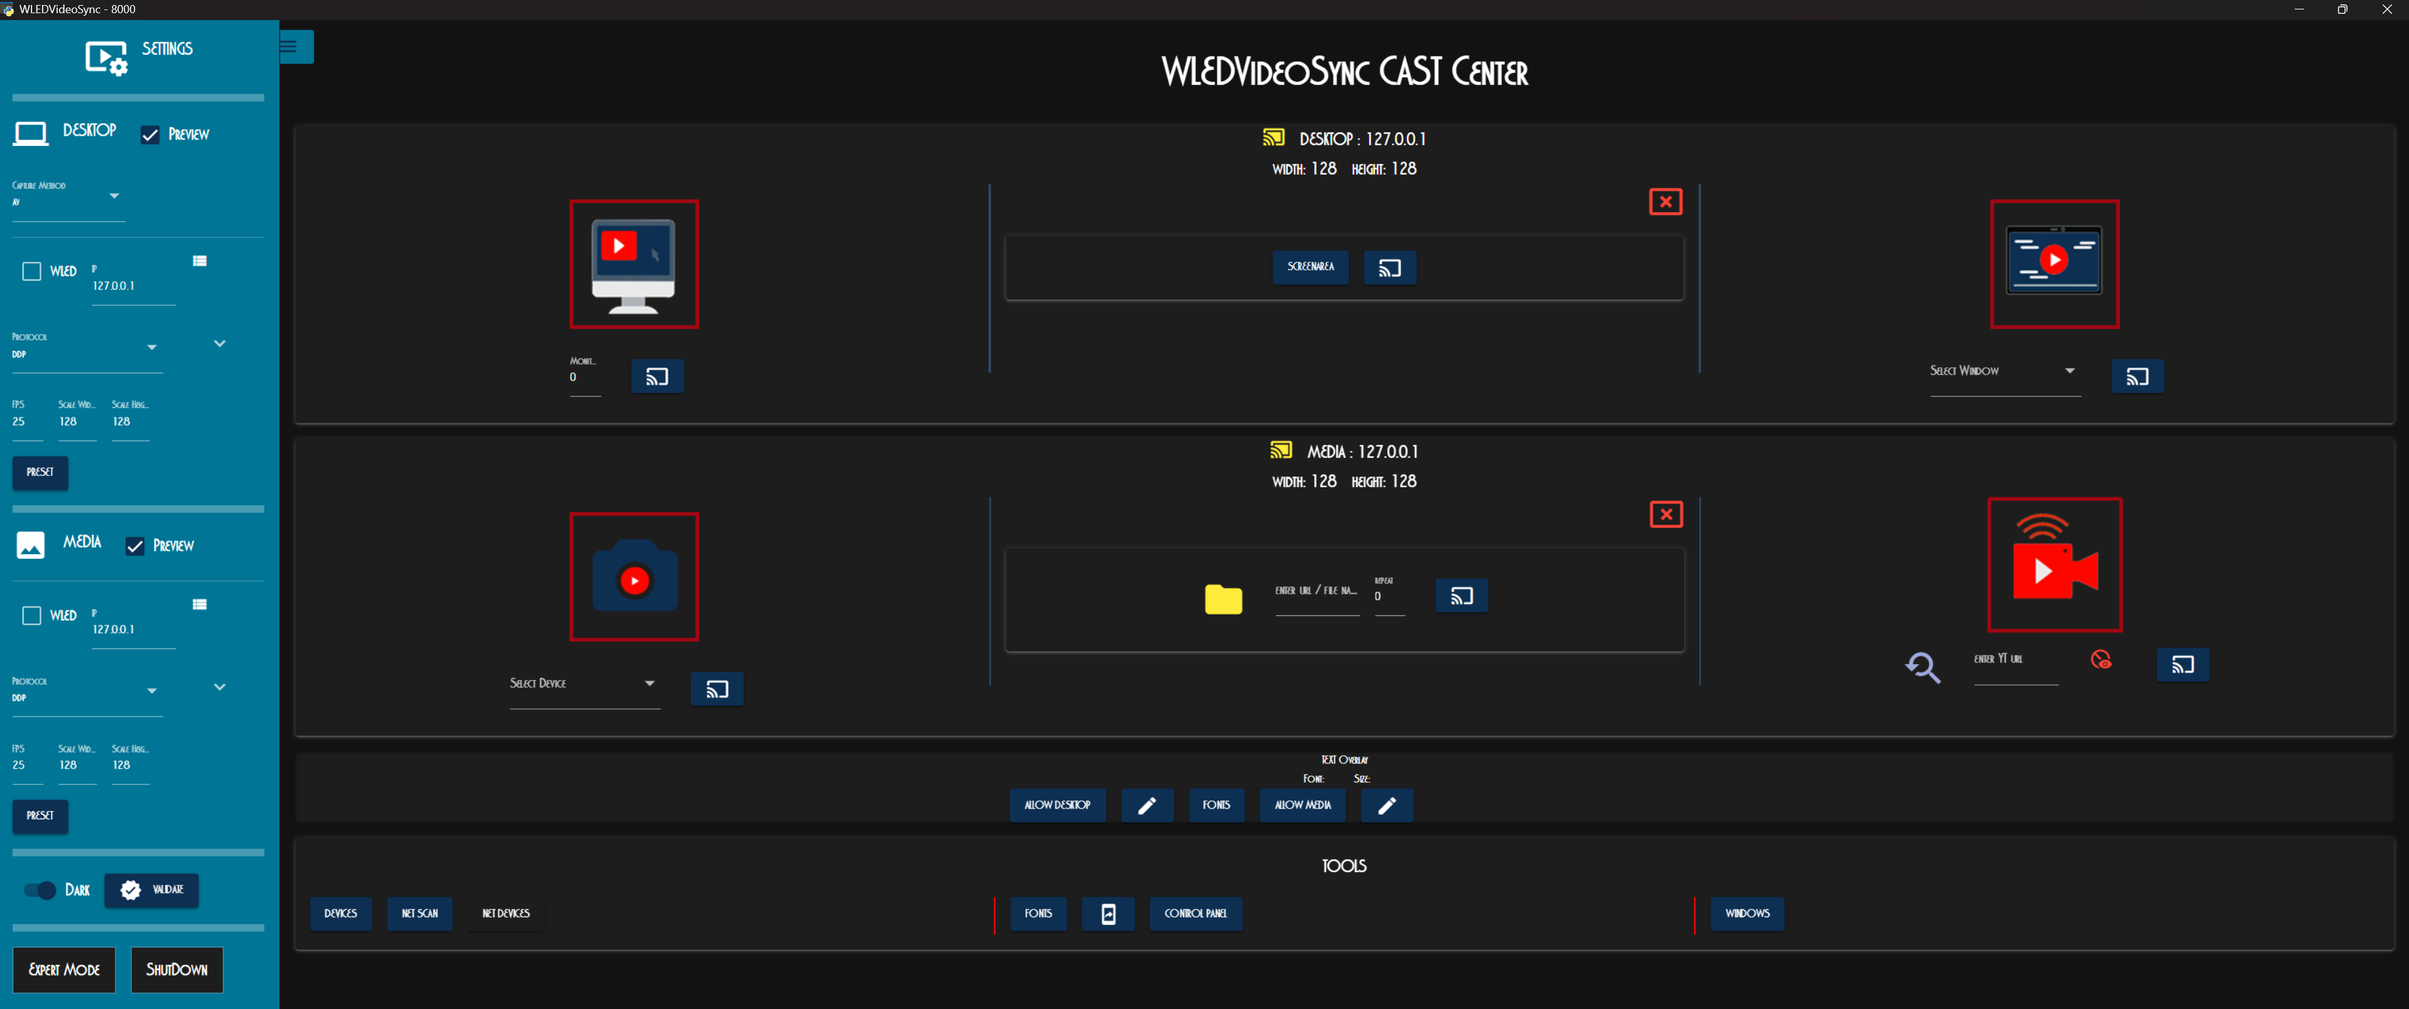
Task: Focus the Desktop Scale Width field
Action: pos(78,420)
